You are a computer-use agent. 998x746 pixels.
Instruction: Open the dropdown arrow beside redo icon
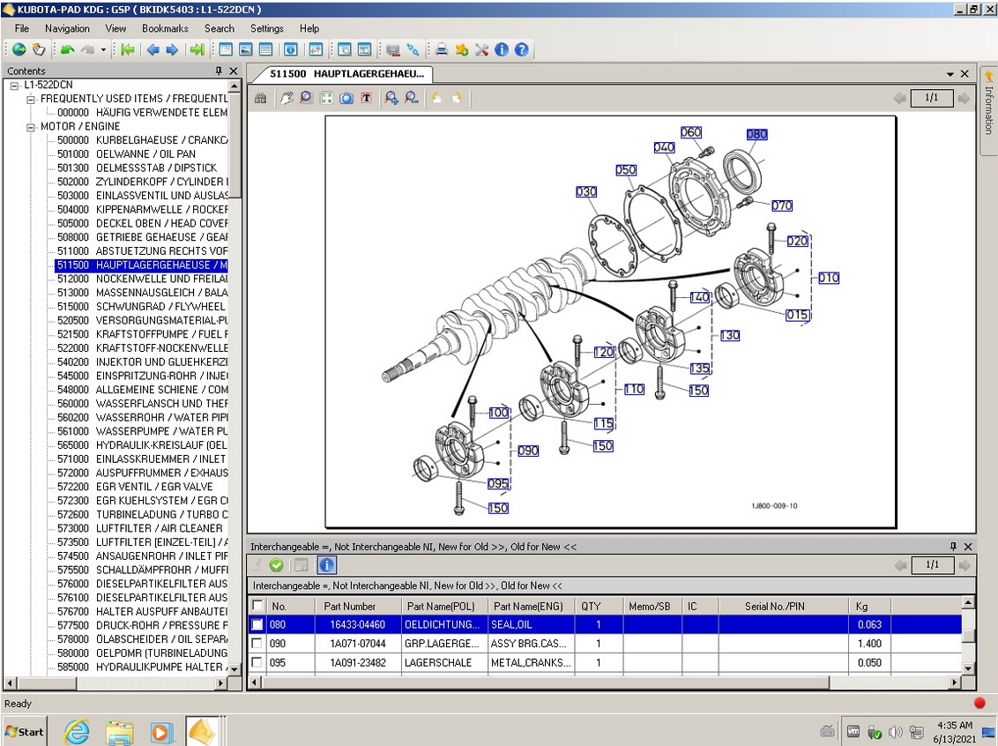pos(103,49)
